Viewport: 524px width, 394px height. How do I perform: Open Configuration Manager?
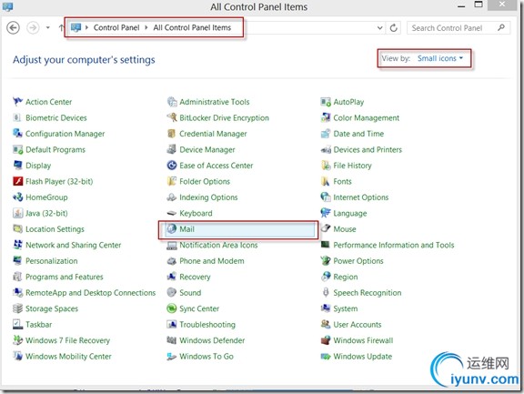pos(65,134)
